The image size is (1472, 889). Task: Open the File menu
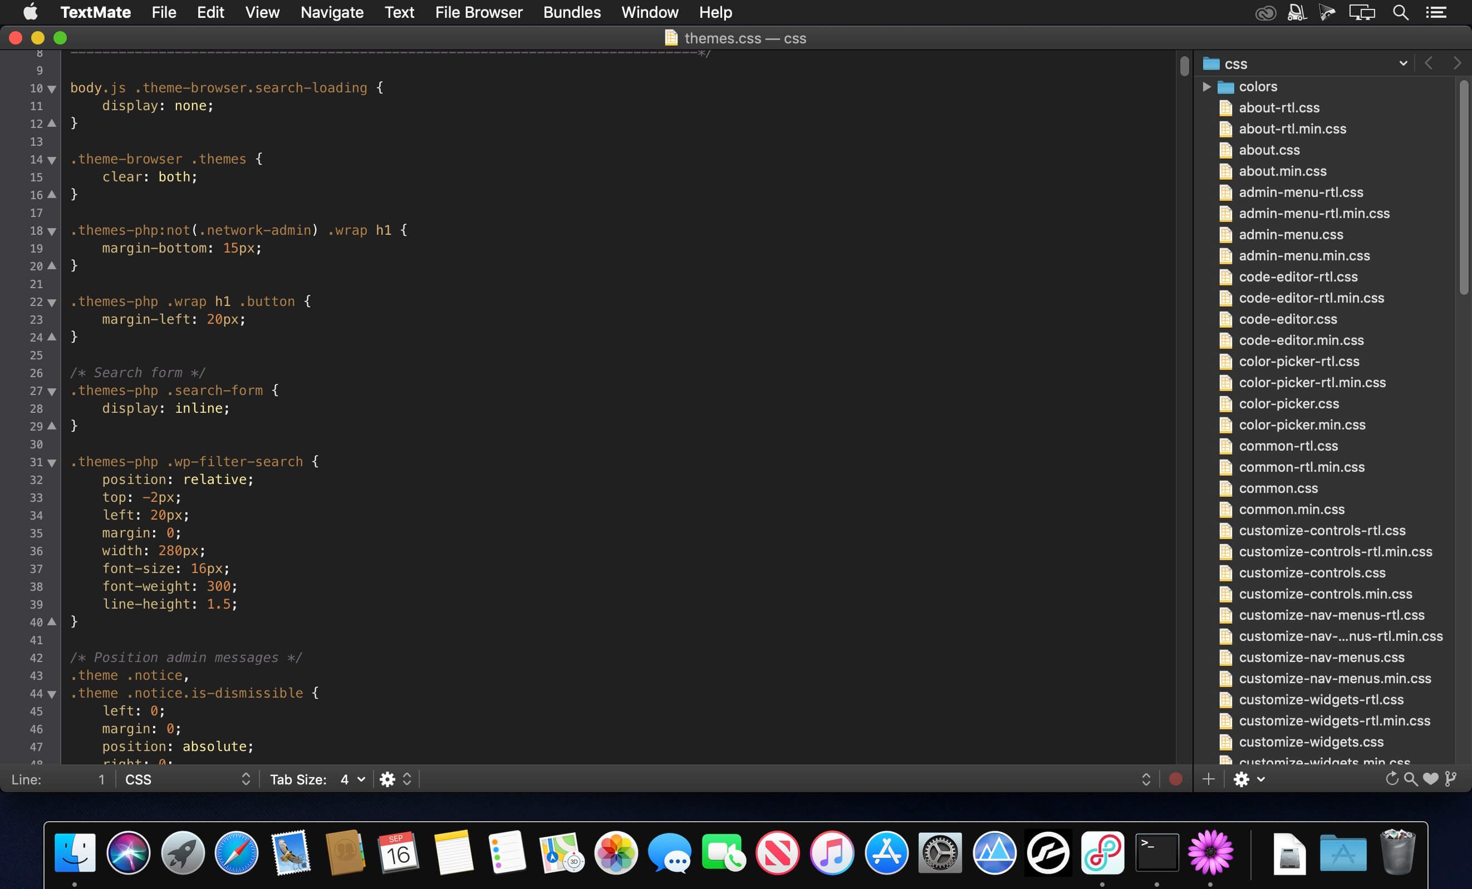click(163, 12)
